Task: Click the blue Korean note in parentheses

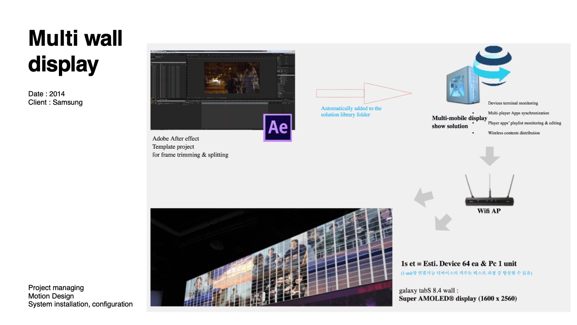Action: coord(466,273)
